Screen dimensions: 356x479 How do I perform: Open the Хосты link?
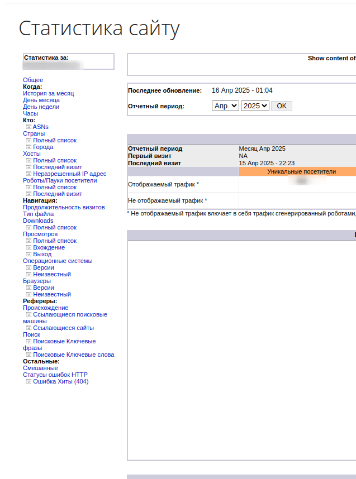(31, 154)
